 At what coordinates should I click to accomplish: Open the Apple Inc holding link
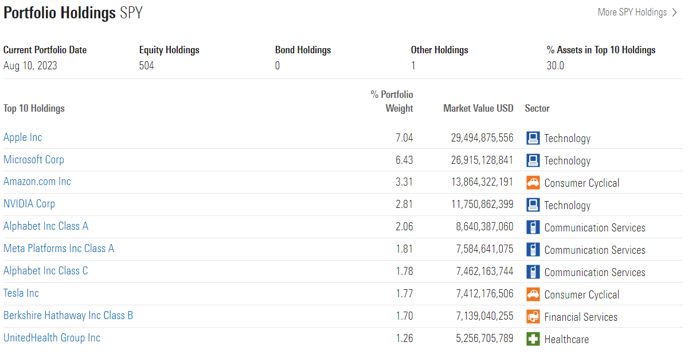point(23,137)
